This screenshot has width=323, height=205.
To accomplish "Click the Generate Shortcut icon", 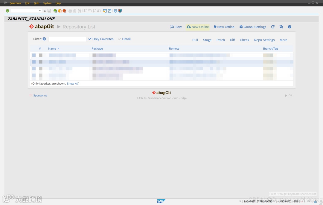I will pyautogui.click(x=109, y=11).
